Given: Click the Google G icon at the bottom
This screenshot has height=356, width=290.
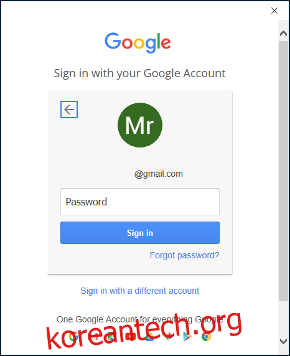Looking at the screenshot, I should [73, 337].
